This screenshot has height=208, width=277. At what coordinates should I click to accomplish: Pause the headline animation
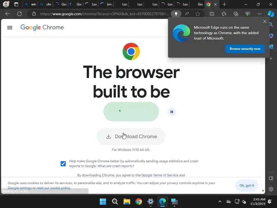coord(172,112)
